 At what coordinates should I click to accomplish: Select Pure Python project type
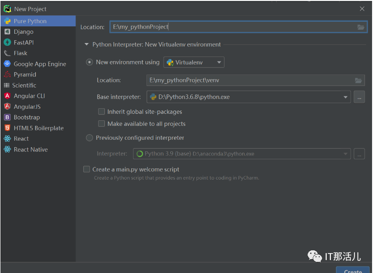(38, 21)
